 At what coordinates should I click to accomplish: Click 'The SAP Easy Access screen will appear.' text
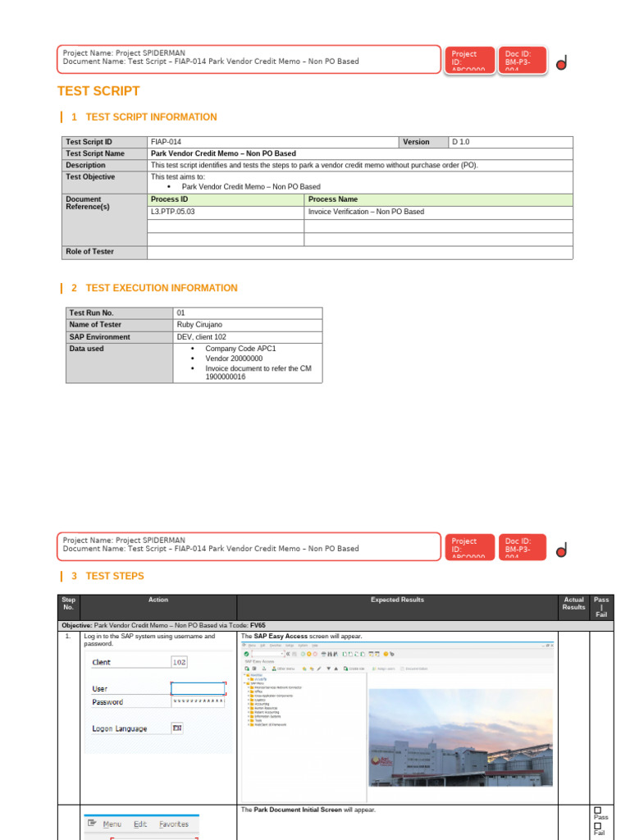pos(302,637)
